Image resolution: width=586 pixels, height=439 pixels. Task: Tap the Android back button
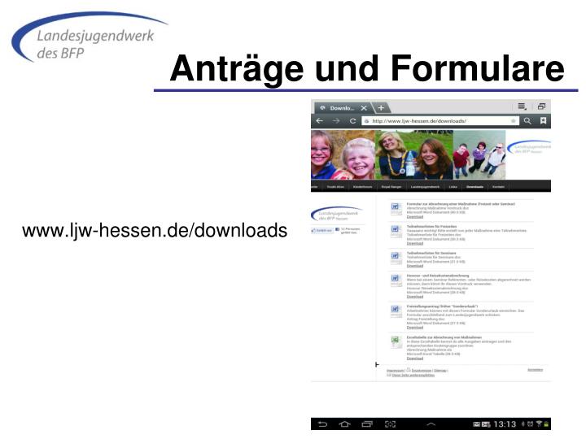click(322, 424)
